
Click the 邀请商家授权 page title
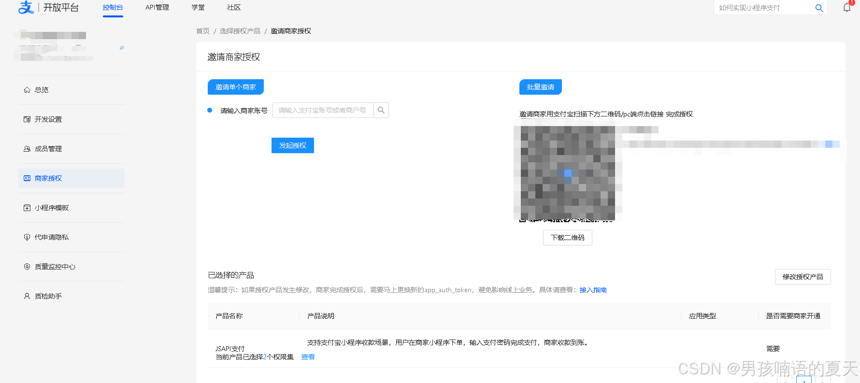pos(234,57)
